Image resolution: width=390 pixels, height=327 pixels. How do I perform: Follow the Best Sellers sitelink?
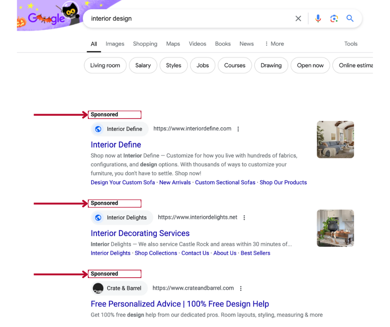click(x=256, y=253)
